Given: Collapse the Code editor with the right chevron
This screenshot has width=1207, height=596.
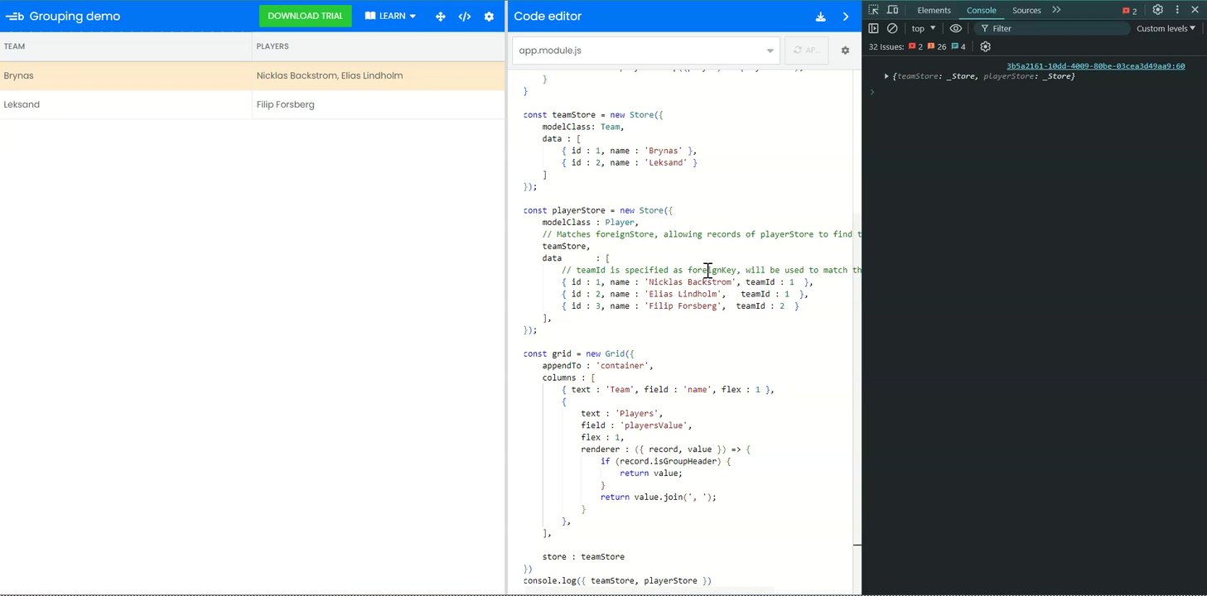Looking at the screenshot, I should [x=846, y=17].
